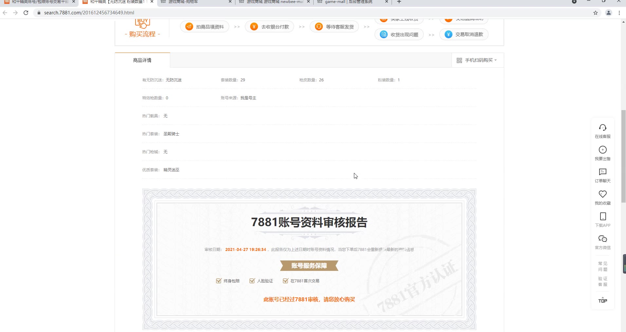Viewport: 626px width, 332px height.
Task: Open a new browser tab
Action: click(399, 2)
